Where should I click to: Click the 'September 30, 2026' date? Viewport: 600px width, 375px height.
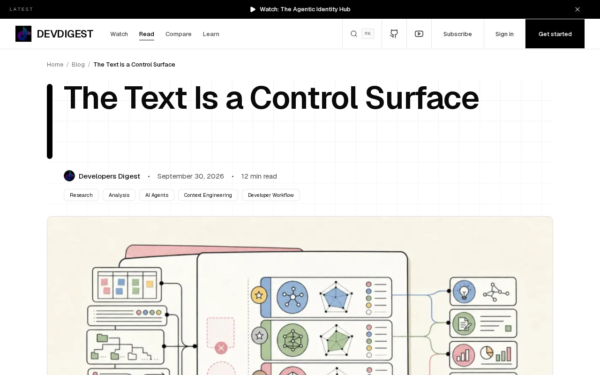pyautogui.click(x=191, y=176)
